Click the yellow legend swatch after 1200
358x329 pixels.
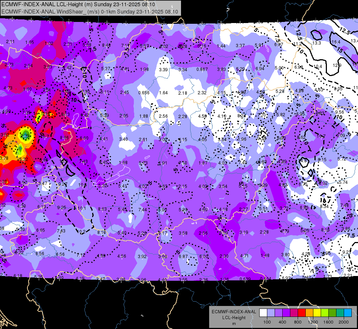317,313
